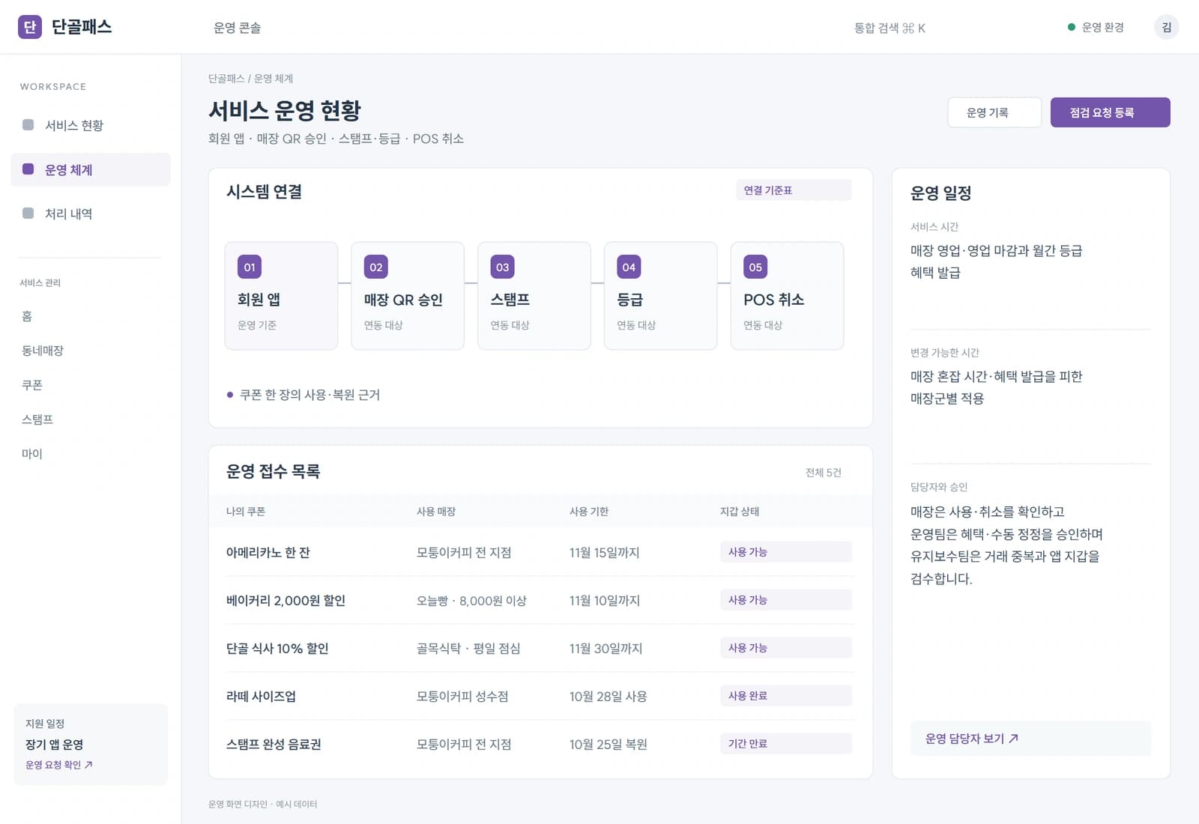The width and height of the screenshot is (1199, 824).
Task: Click the 연결 기준표 tag
Action: (x=794, y=190)
